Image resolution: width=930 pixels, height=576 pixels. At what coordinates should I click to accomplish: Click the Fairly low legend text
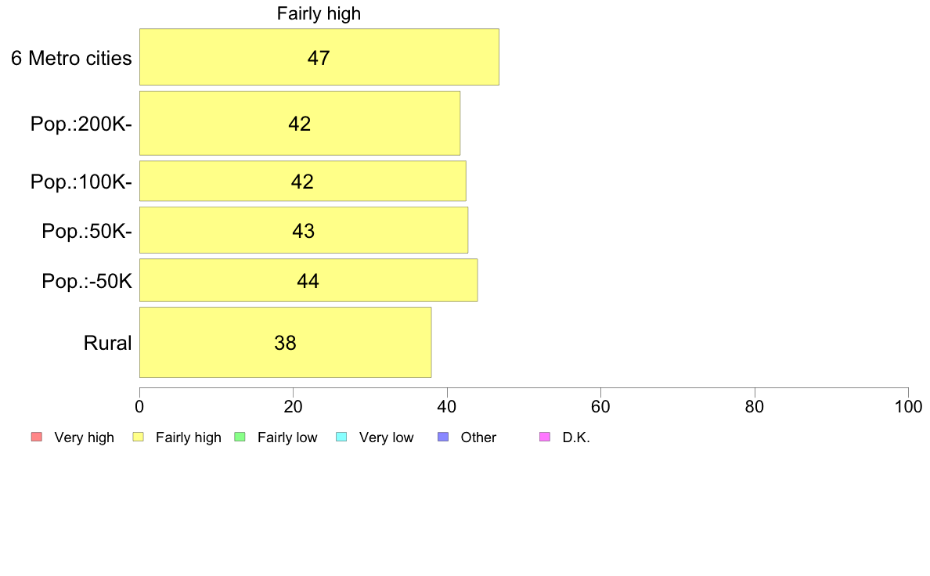(287, 437)
